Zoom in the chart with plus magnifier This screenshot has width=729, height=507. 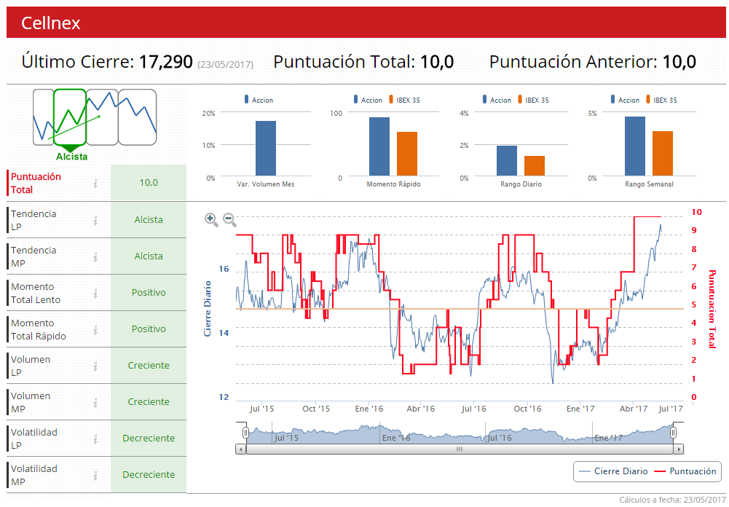tap(211, 219)
